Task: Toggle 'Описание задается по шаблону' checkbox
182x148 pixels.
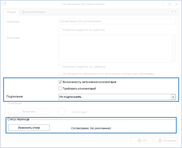Action: (60, 67)
